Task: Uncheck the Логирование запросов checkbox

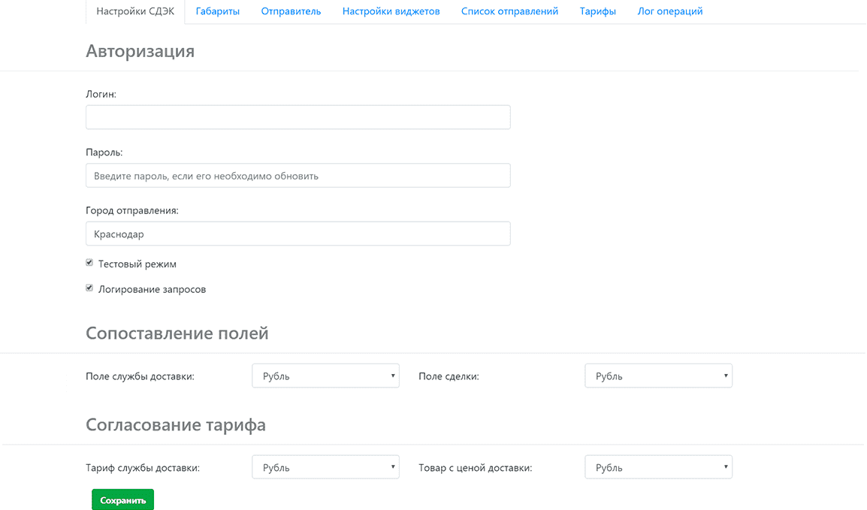Action: [89, 288]
